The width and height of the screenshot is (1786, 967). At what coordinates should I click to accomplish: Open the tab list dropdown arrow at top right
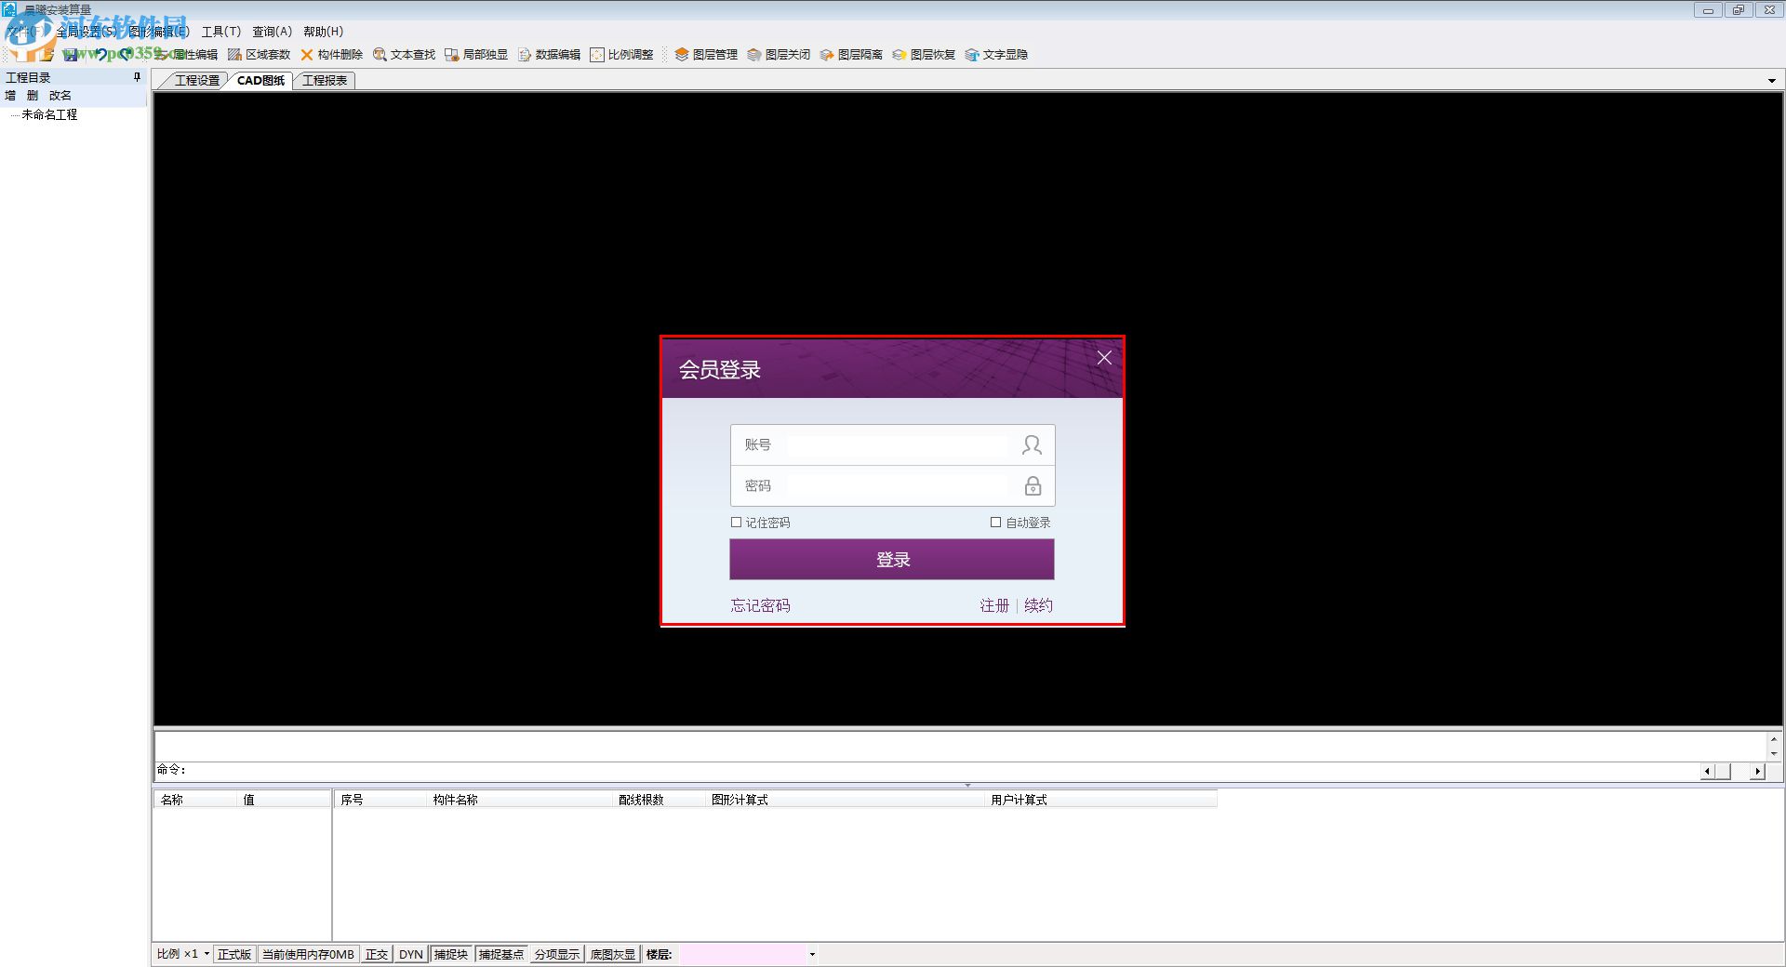point(1772,81)
